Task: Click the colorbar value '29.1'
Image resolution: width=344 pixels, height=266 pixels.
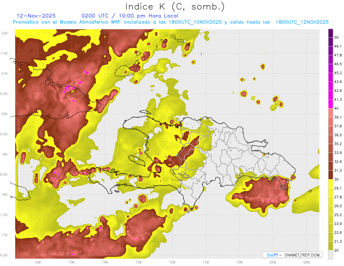Action: (338, 188)
